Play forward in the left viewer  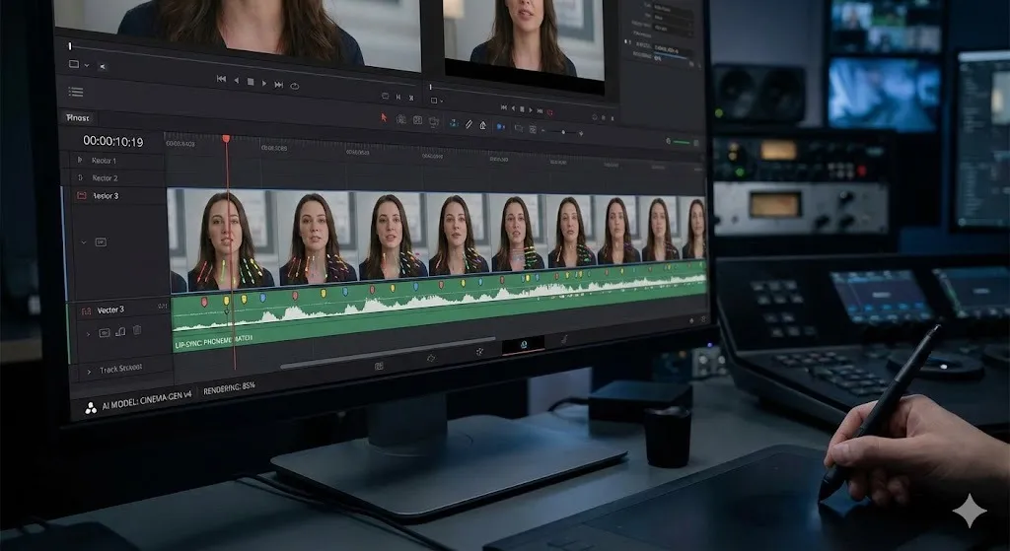click(264, 83)
